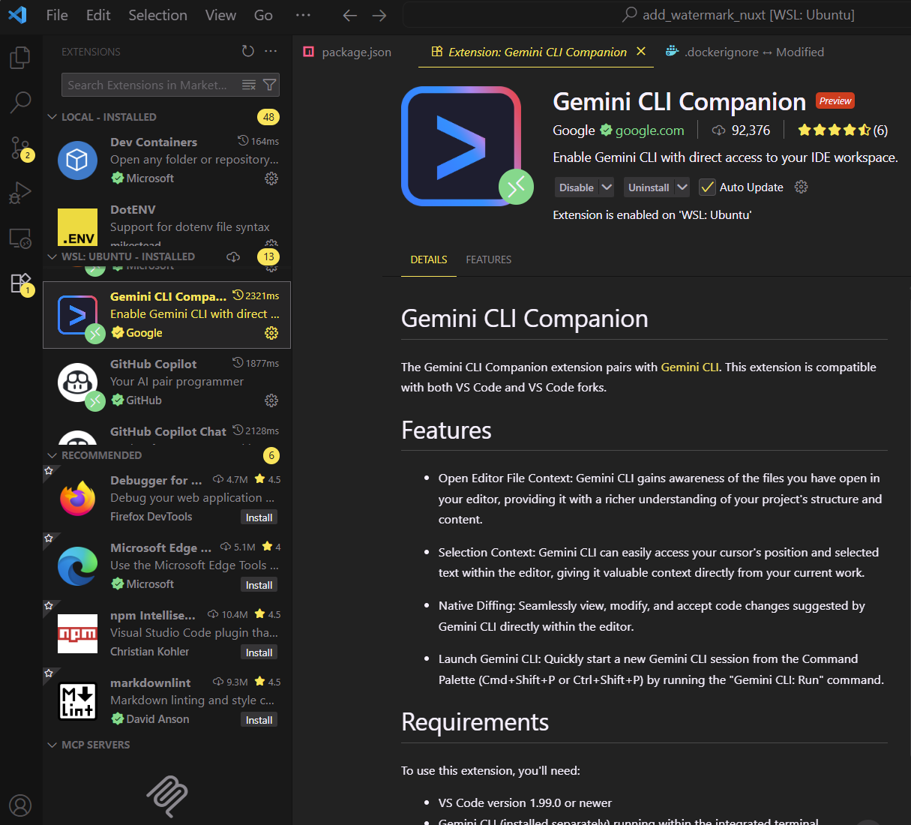Open Extensions view in activity bar
911x825 pixels.
(20, 283)
